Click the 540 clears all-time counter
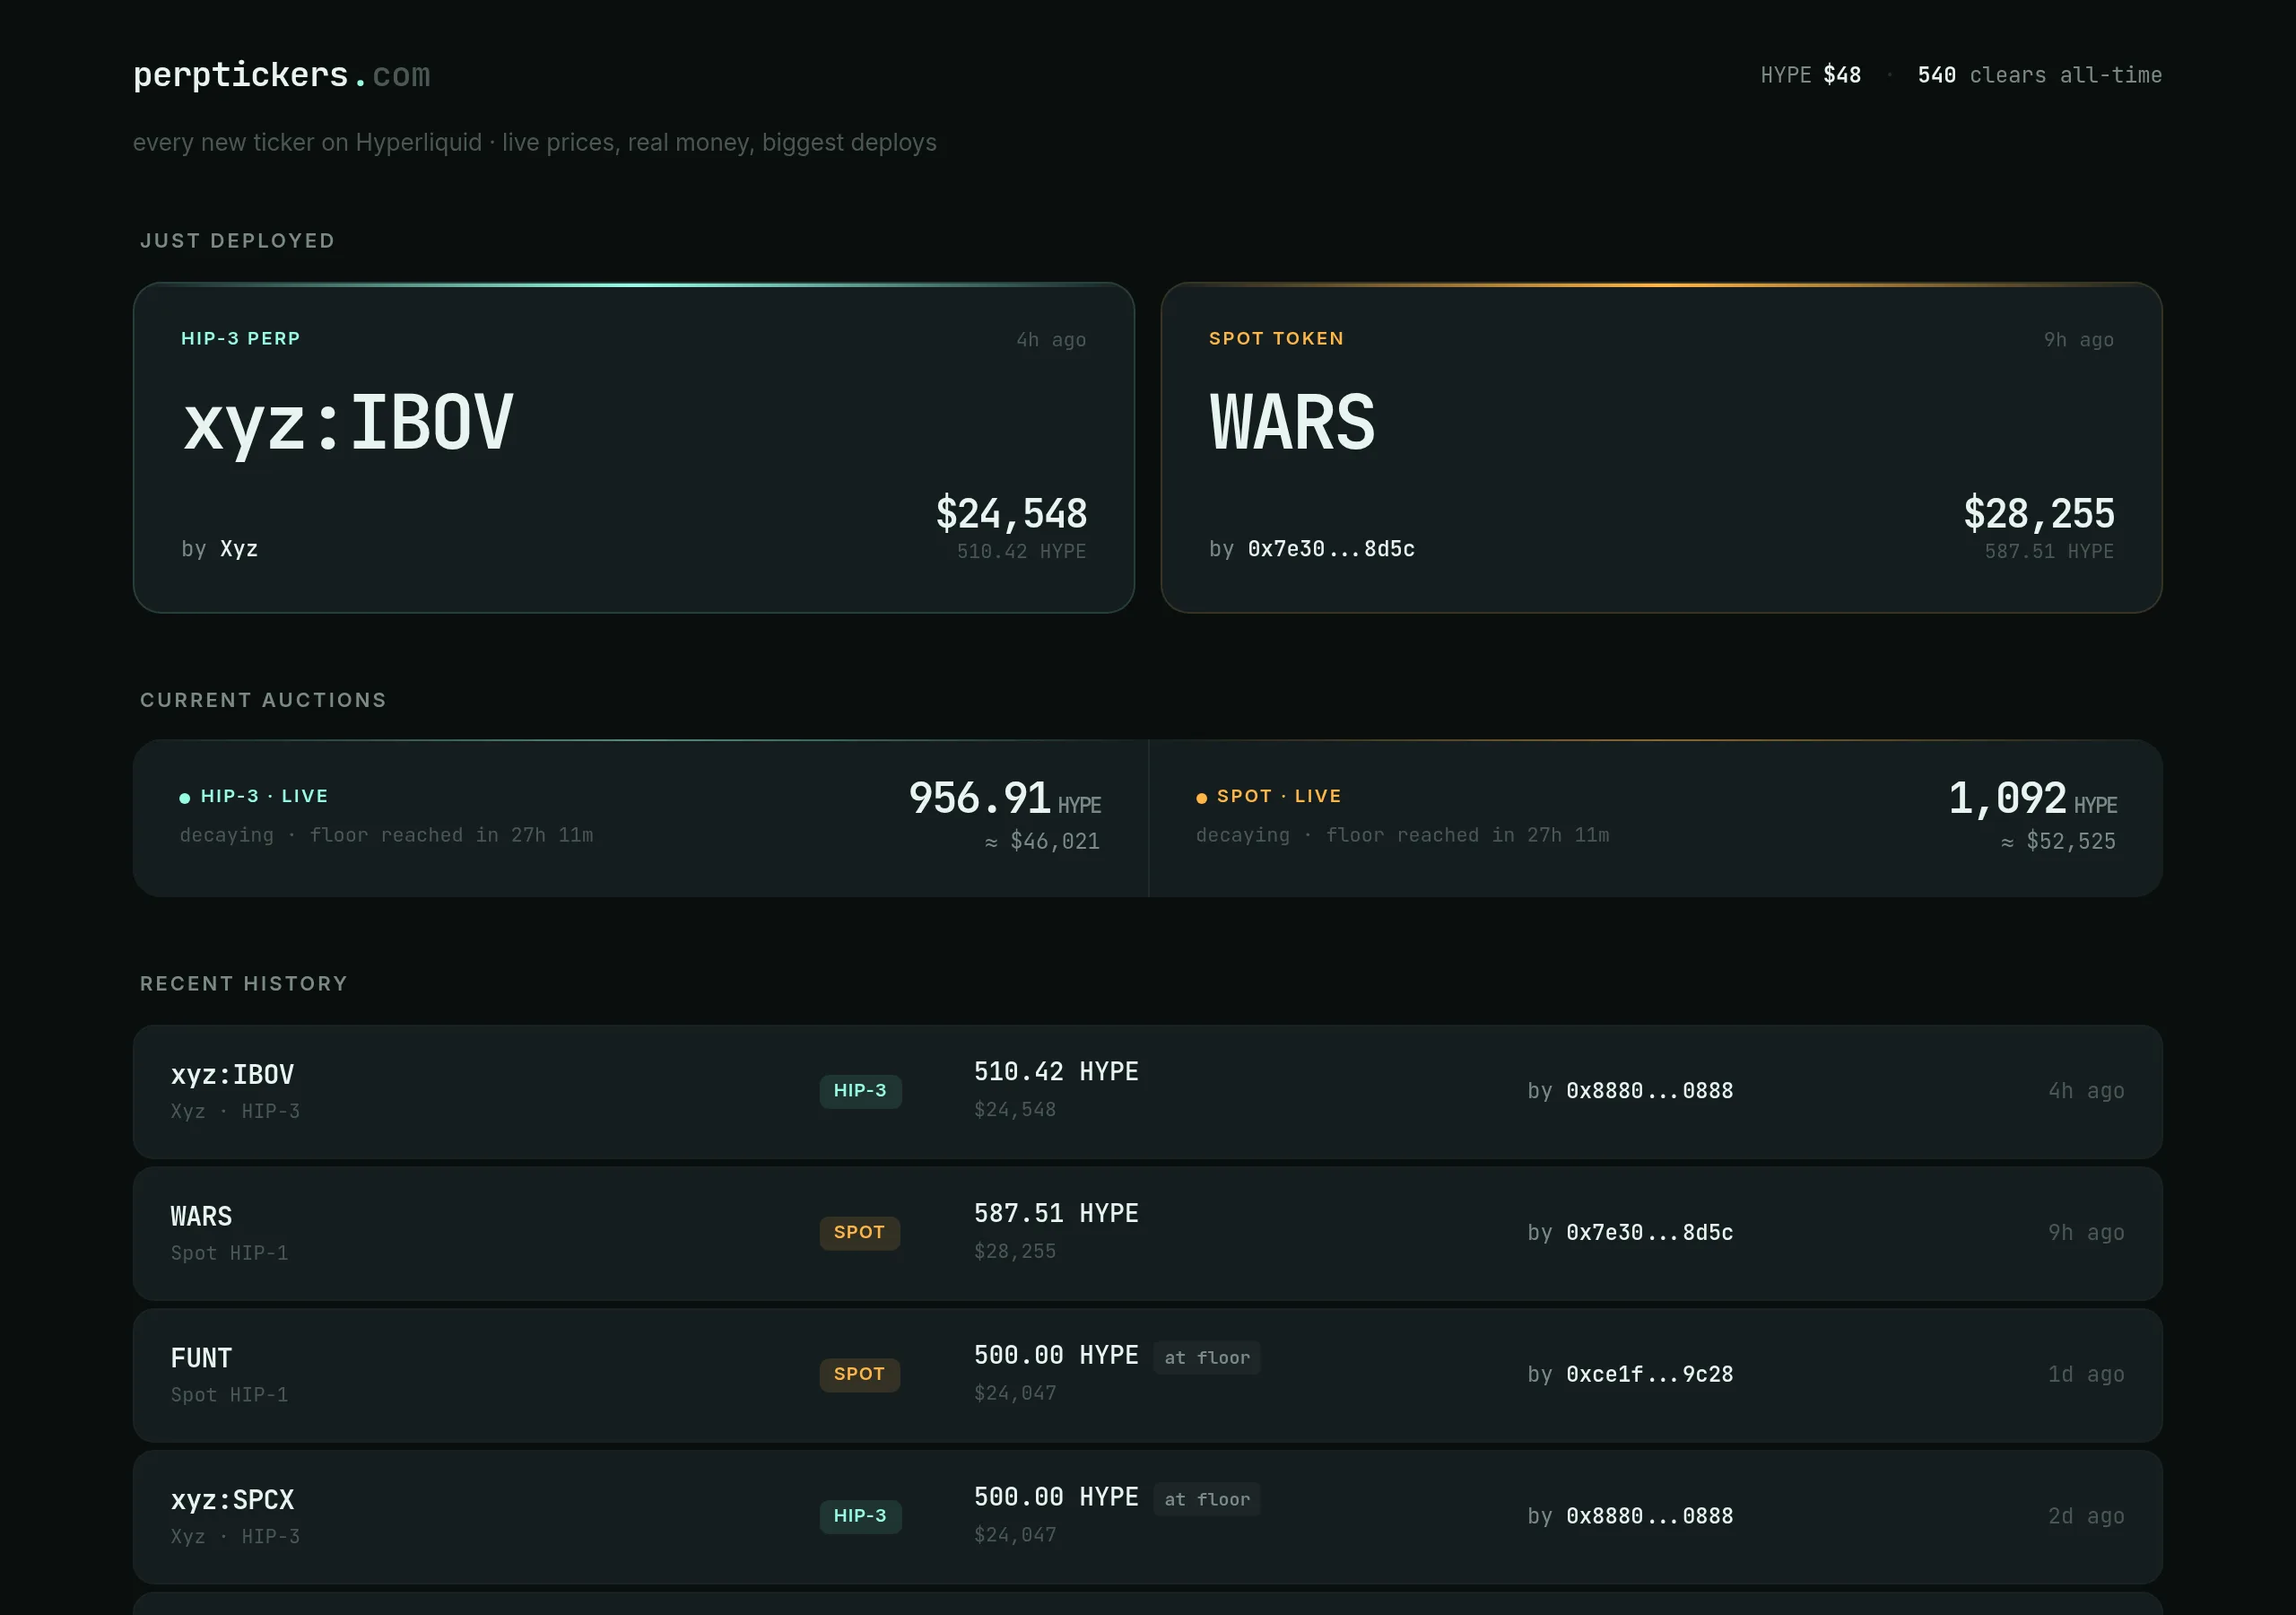This screenshot has width=2296, height=1615. [x=2039, y=75]
